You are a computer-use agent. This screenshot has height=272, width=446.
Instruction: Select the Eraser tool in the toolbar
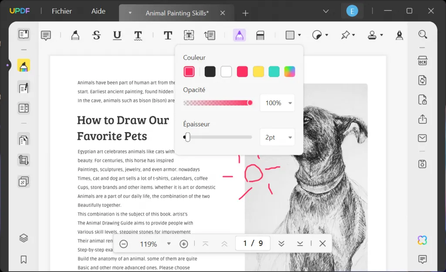[x=260, y=35]
